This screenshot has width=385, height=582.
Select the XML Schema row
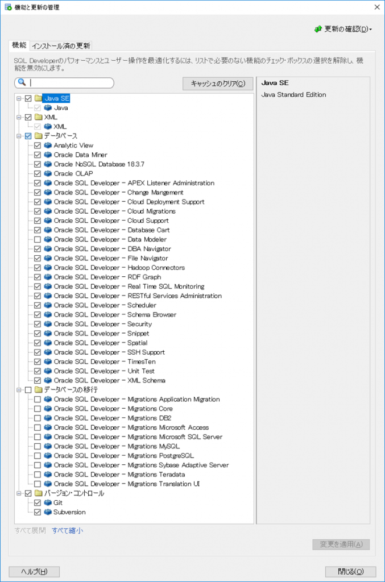pos(110,380)
